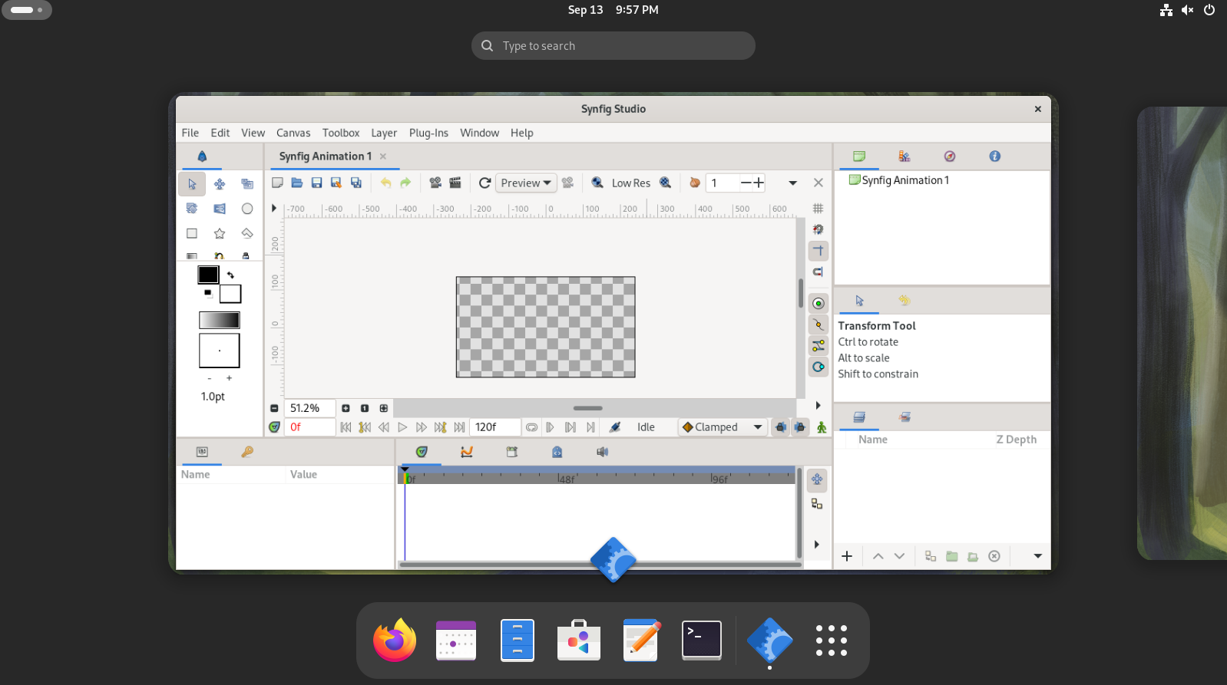The height and width of the screenshot is (685, 1227).
Task: Toggle snap to grid
Action: [819, 229]
